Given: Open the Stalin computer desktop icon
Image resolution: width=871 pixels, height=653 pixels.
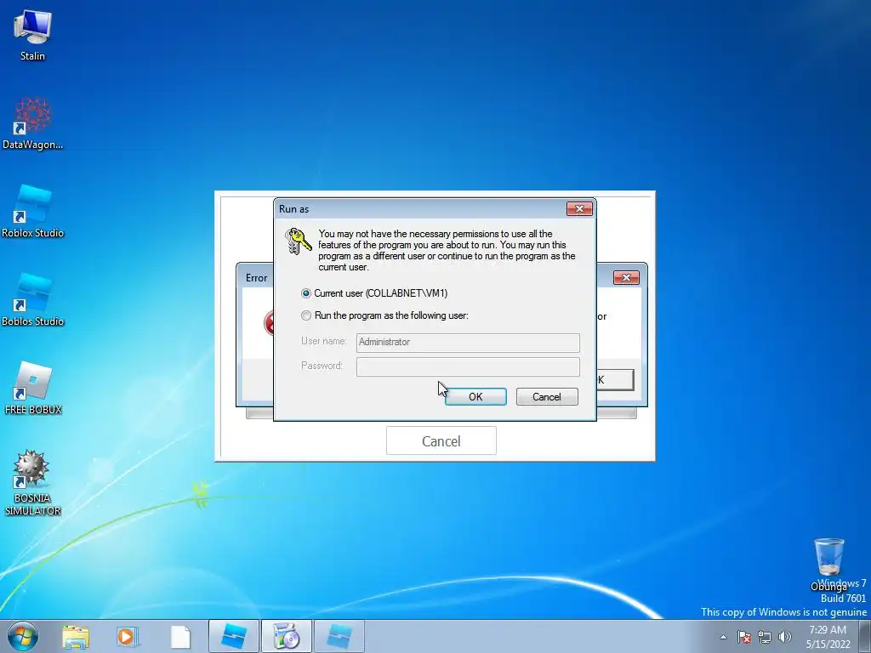Looking at the screenshot, I should coord(33,35).
